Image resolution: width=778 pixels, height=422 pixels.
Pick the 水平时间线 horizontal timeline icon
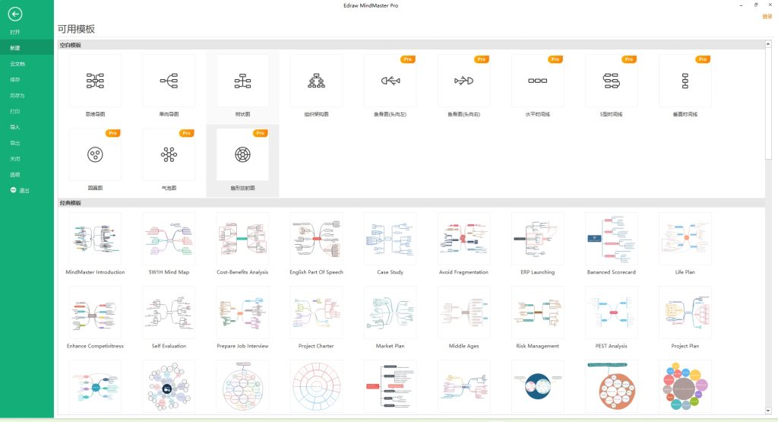(537, 81)
